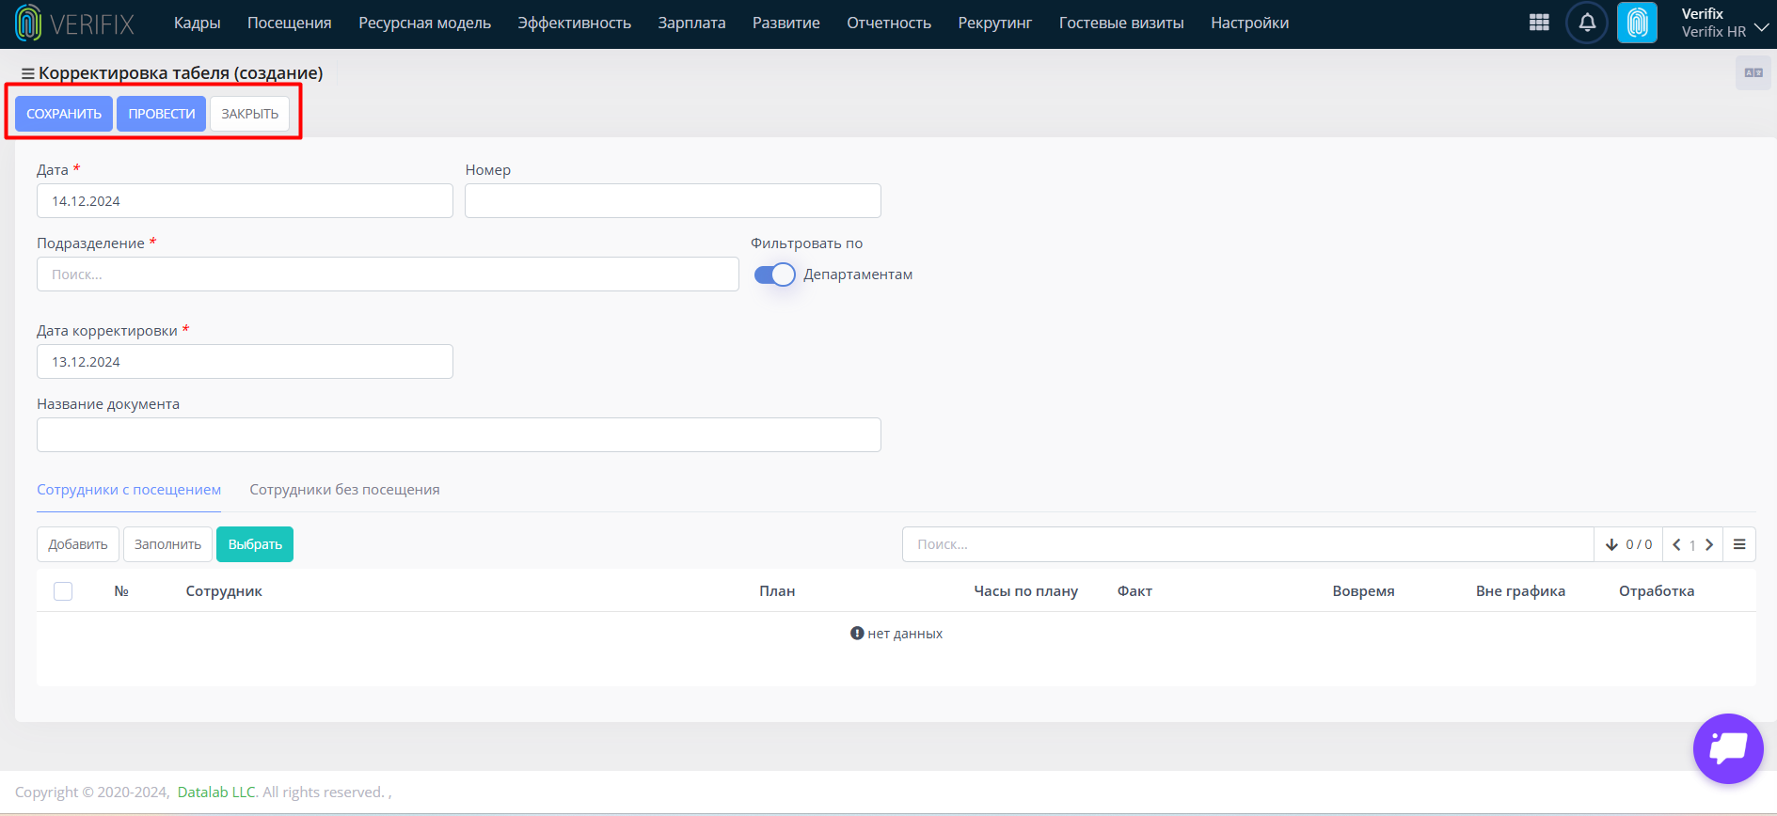Click the Сотрудник column header
The width and height of the screenshot is (1777, 816).
(x=224, y=591)
